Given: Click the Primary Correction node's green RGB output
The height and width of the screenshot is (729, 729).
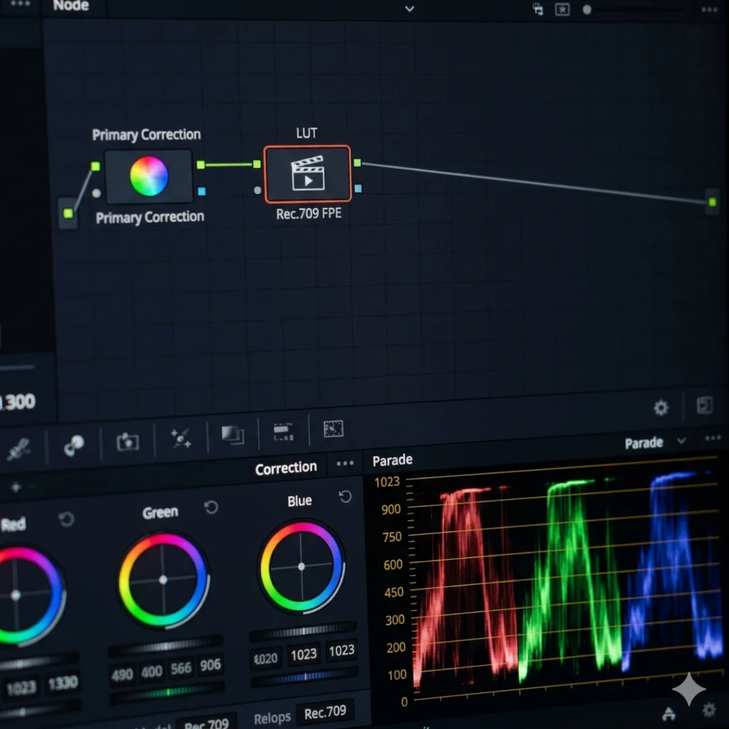Looking at the screenshot, I should tap(201, 165).
